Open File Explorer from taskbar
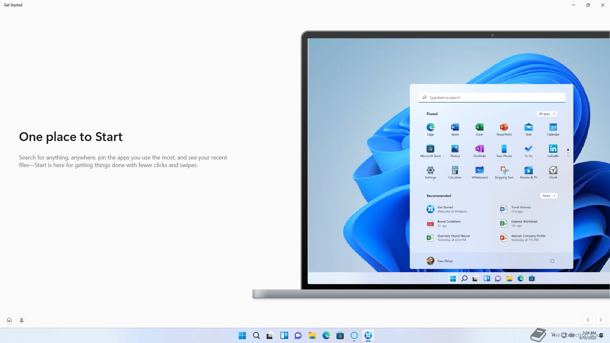Viewport: 610px width, 343px height. (312, 335)
